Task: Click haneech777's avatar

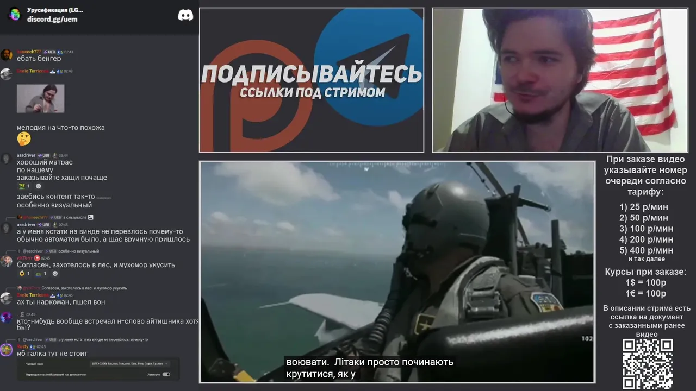Action: click(x=7, y=54)
